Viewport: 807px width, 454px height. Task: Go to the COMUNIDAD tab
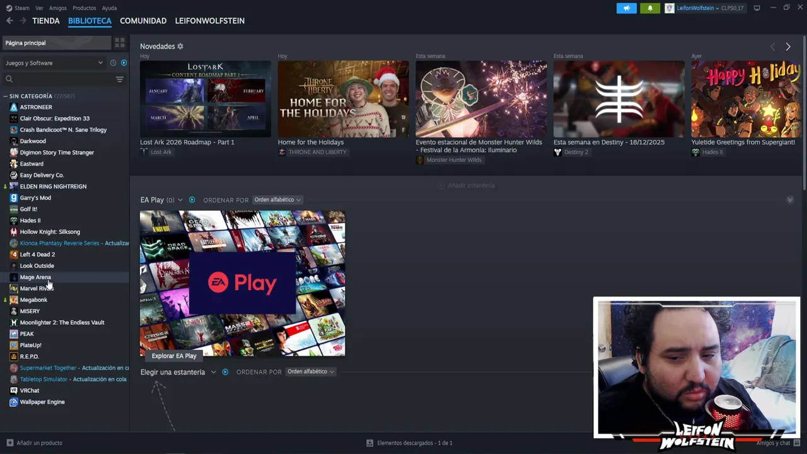click(x=143, y=21)
